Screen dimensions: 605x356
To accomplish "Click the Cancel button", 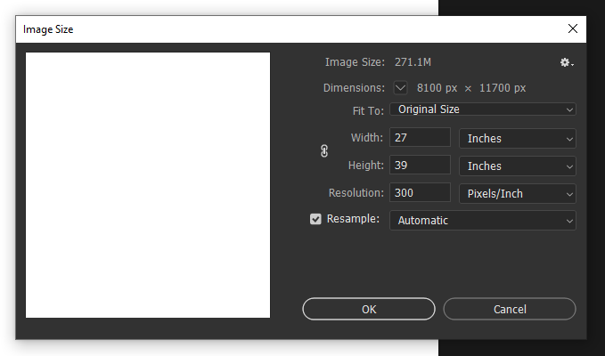I will point(510,309).
